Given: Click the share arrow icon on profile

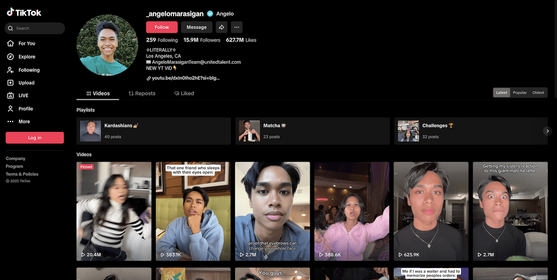Looking at the screenshot, I should [221, 27].
